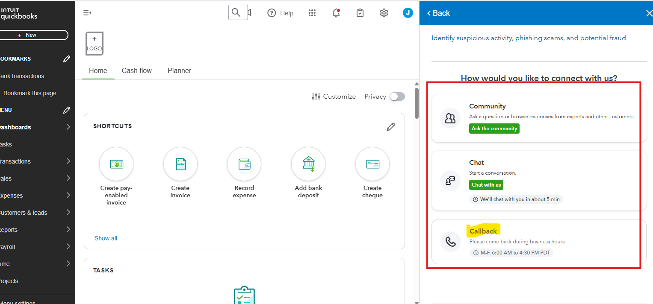Expand the Transactions menu chevron
Viewport: 653px width, 304px height.
tap(68, 161)
